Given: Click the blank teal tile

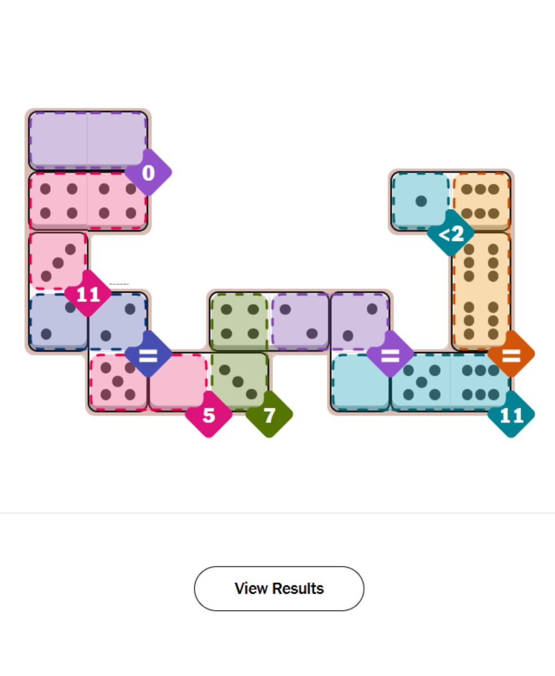Looking at the screenshot, I should tap(361, 383).
